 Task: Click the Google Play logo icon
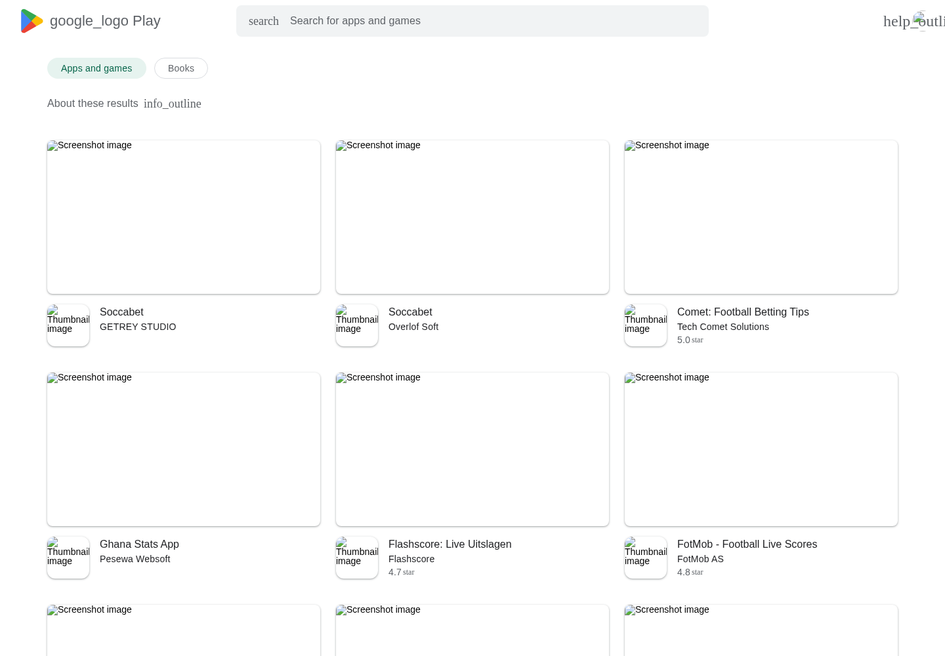[31, 21]
